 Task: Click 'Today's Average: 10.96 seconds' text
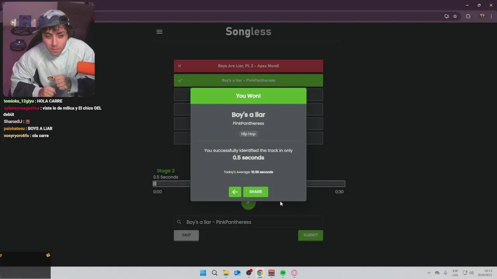coord(248,172)
